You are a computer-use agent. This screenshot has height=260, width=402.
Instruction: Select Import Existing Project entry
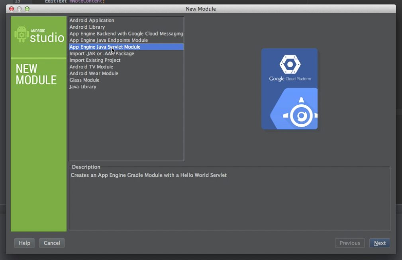[126, 60]
